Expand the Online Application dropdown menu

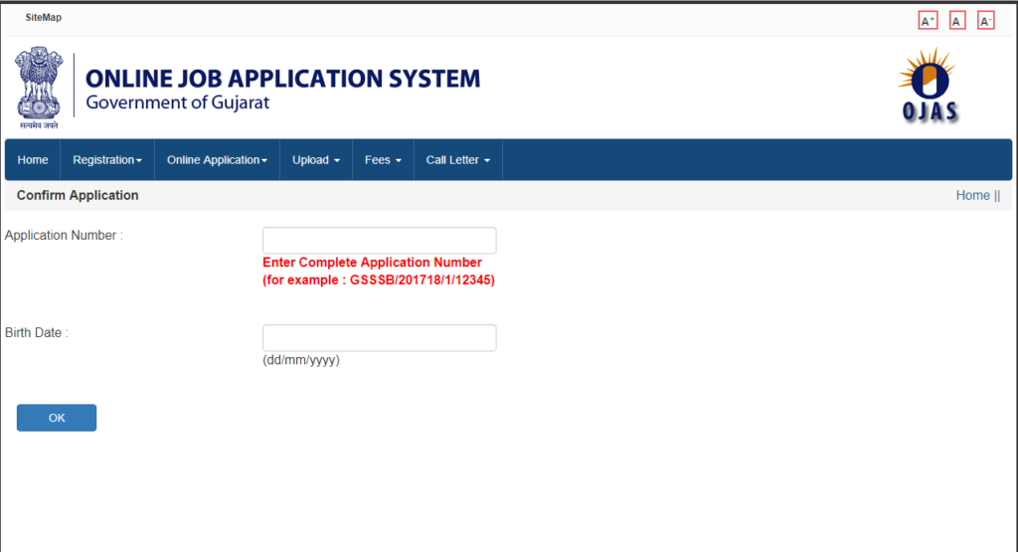tap(217, 160)
